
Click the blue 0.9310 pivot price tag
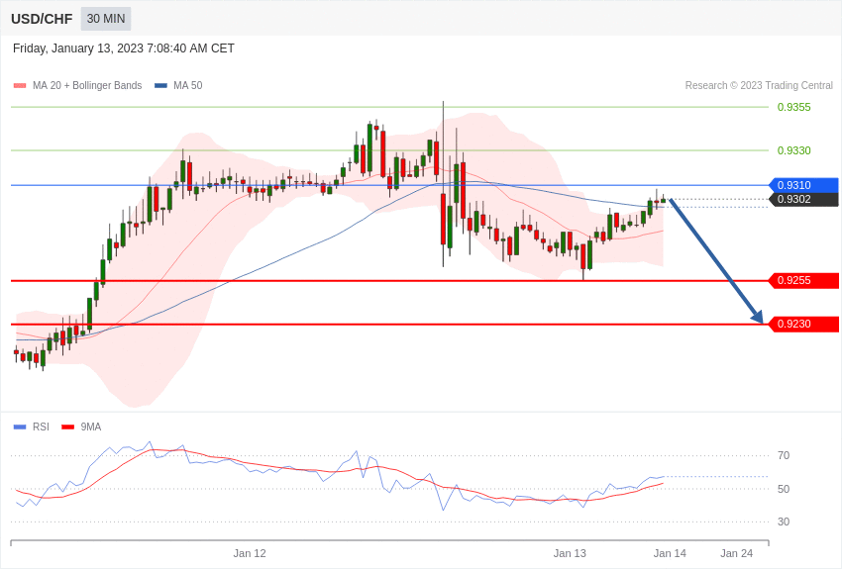[x=803, y=185]
